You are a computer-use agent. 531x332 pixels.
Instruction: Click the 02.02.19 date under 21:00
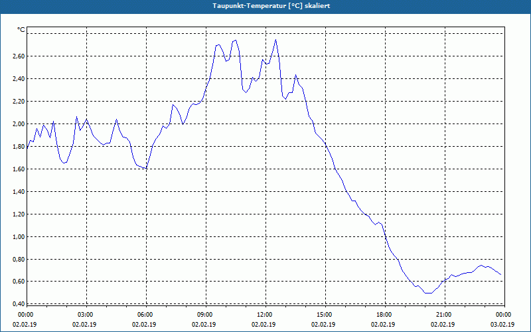pos(443,325)
